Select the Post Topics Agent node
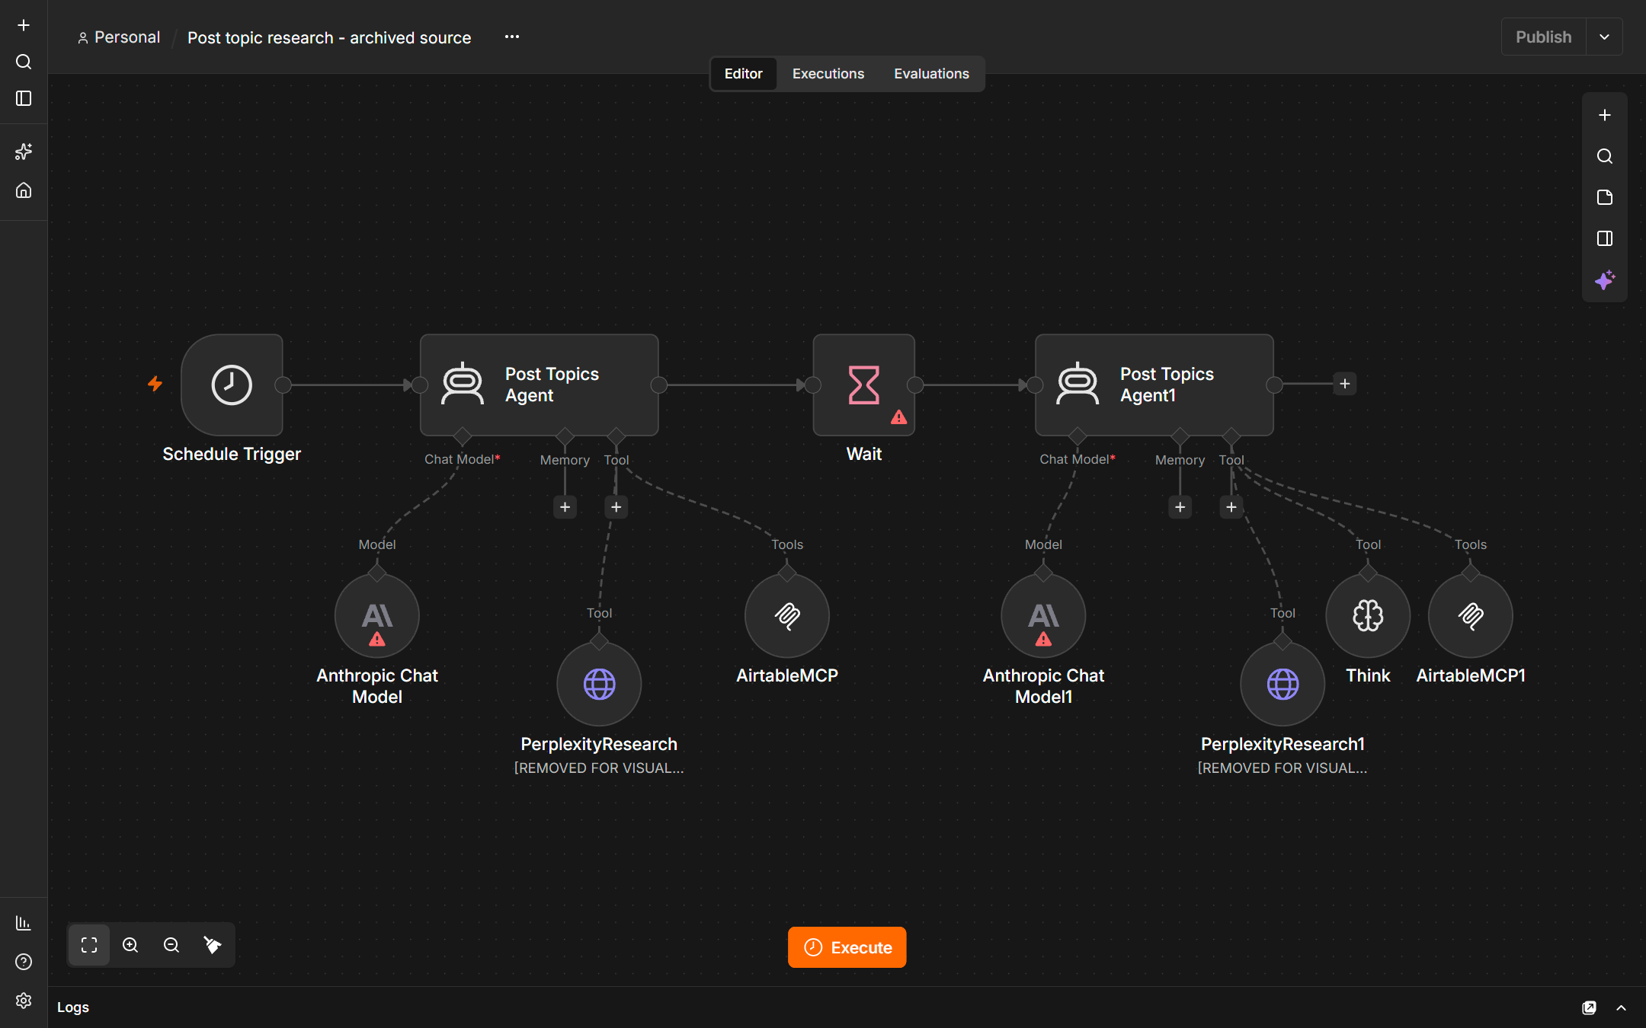1646x1028 pixels. tap(540, 385)
